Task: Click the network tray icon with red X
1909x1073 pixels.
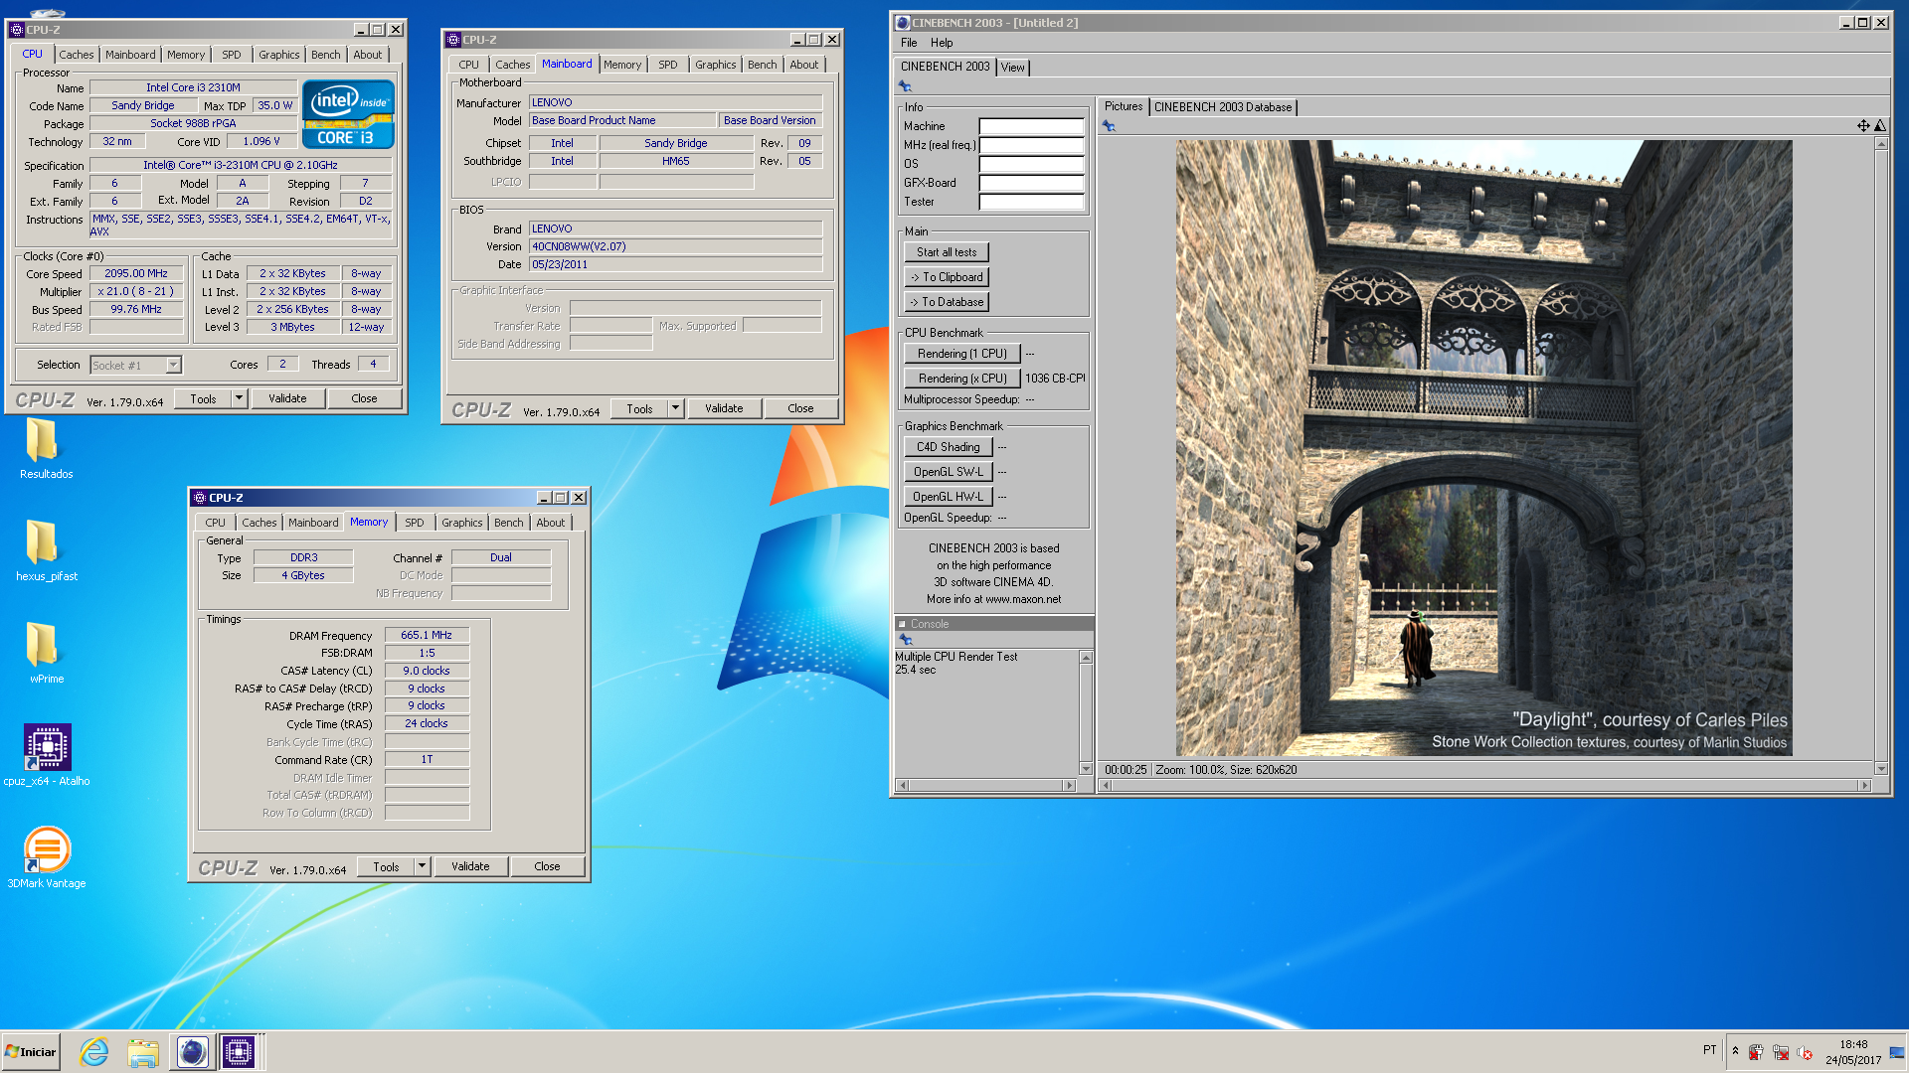Action: point(1781,1052)
